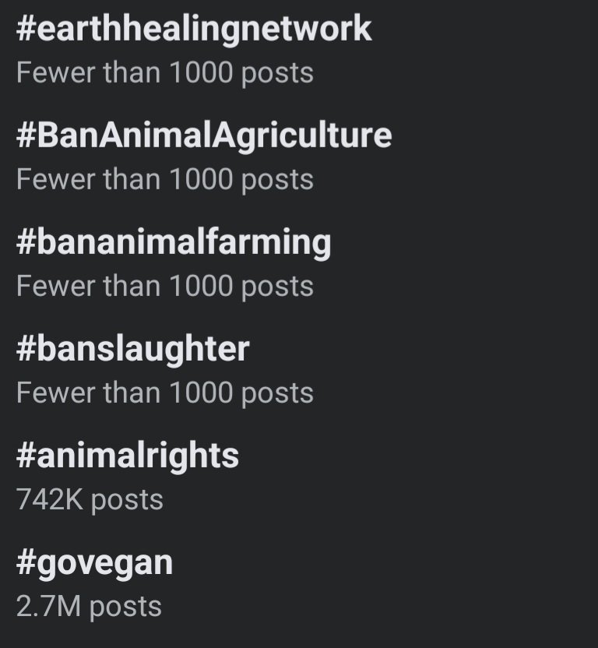Viewport: 598px width, 648px height.
Task: Tap the #banslaughter hashtag
Action: [x=132, y=348]
